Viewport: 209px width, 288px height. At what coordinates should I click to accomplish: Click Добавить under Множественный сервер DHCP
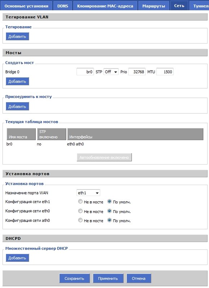click(x=17, y=258)
